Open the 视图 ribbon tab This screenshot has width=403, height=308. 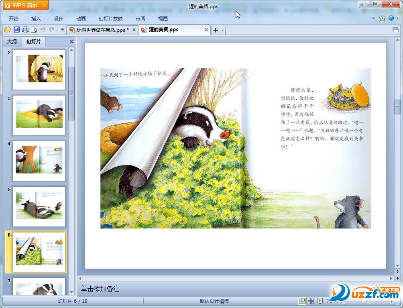pyautogui.click(x=163, y=19)
